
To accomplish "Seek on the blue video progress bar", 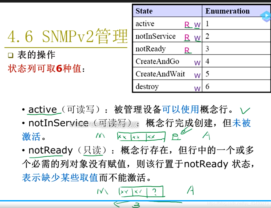I will click(x=136, y=201).
